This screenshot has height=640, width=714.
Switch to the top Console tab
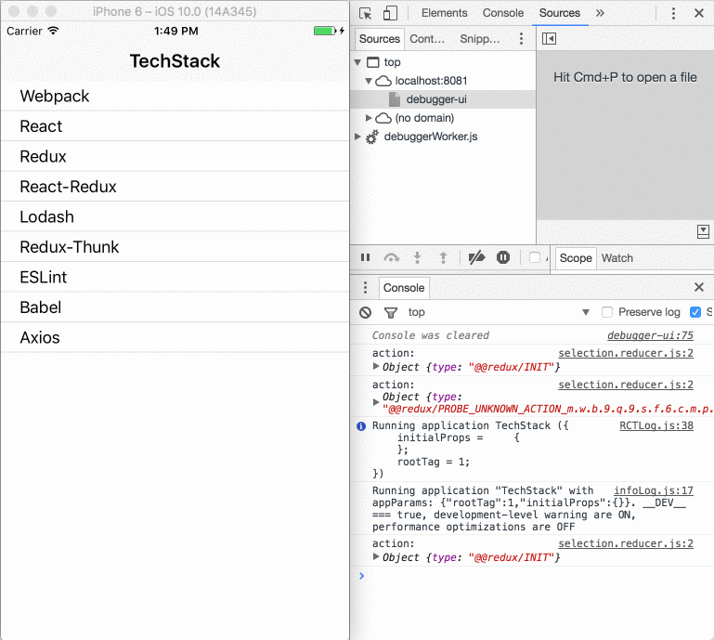tap(503, 13)
